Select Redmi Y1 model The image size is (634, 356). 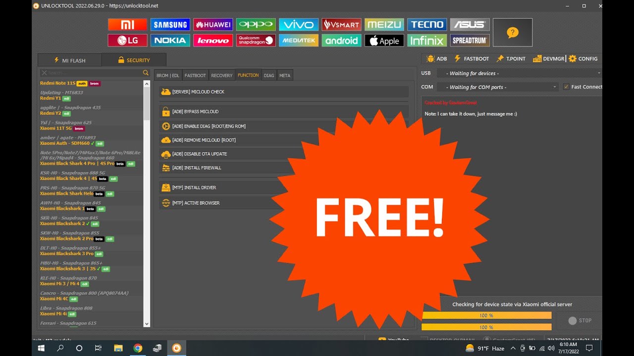[51, 98]
